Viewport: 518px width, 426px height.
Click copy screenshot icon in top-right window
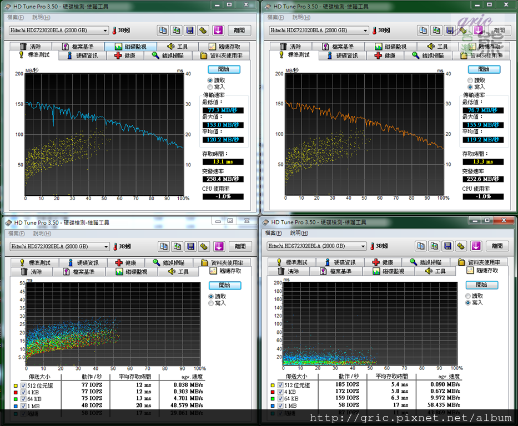point(436,31)
